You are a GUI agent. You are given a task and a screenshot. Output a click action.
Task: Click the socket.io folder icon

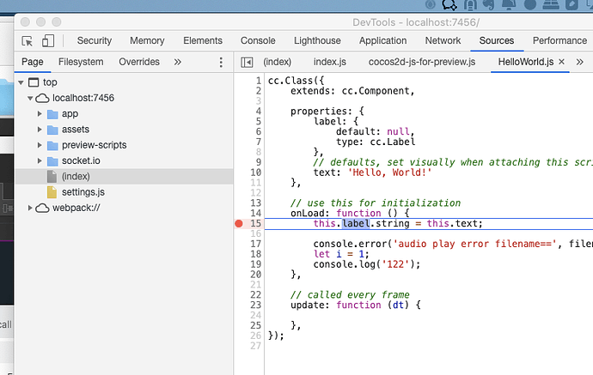point(52,161)
